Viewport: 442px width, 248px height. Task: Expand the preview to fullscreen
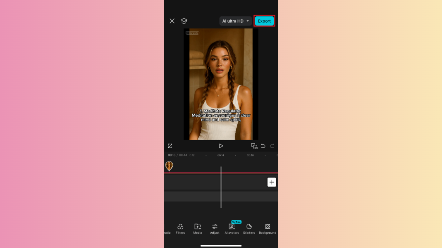[x=170, y=145]
